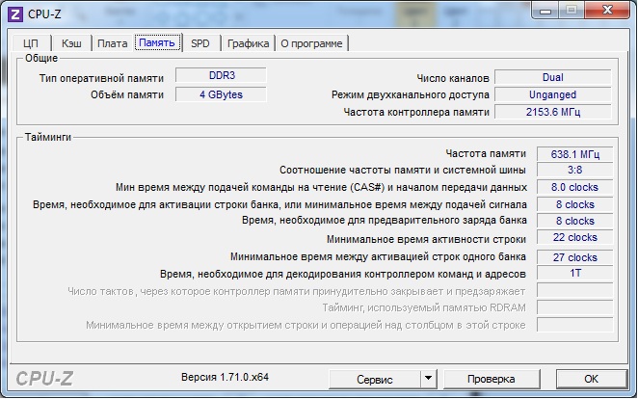This screenshot has height=399, width=638.
Task: Select the 1T command rate value
Action: 575,273
